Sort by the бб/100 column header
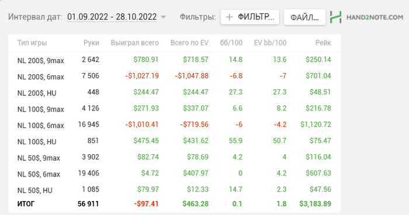 coord(231,43)
